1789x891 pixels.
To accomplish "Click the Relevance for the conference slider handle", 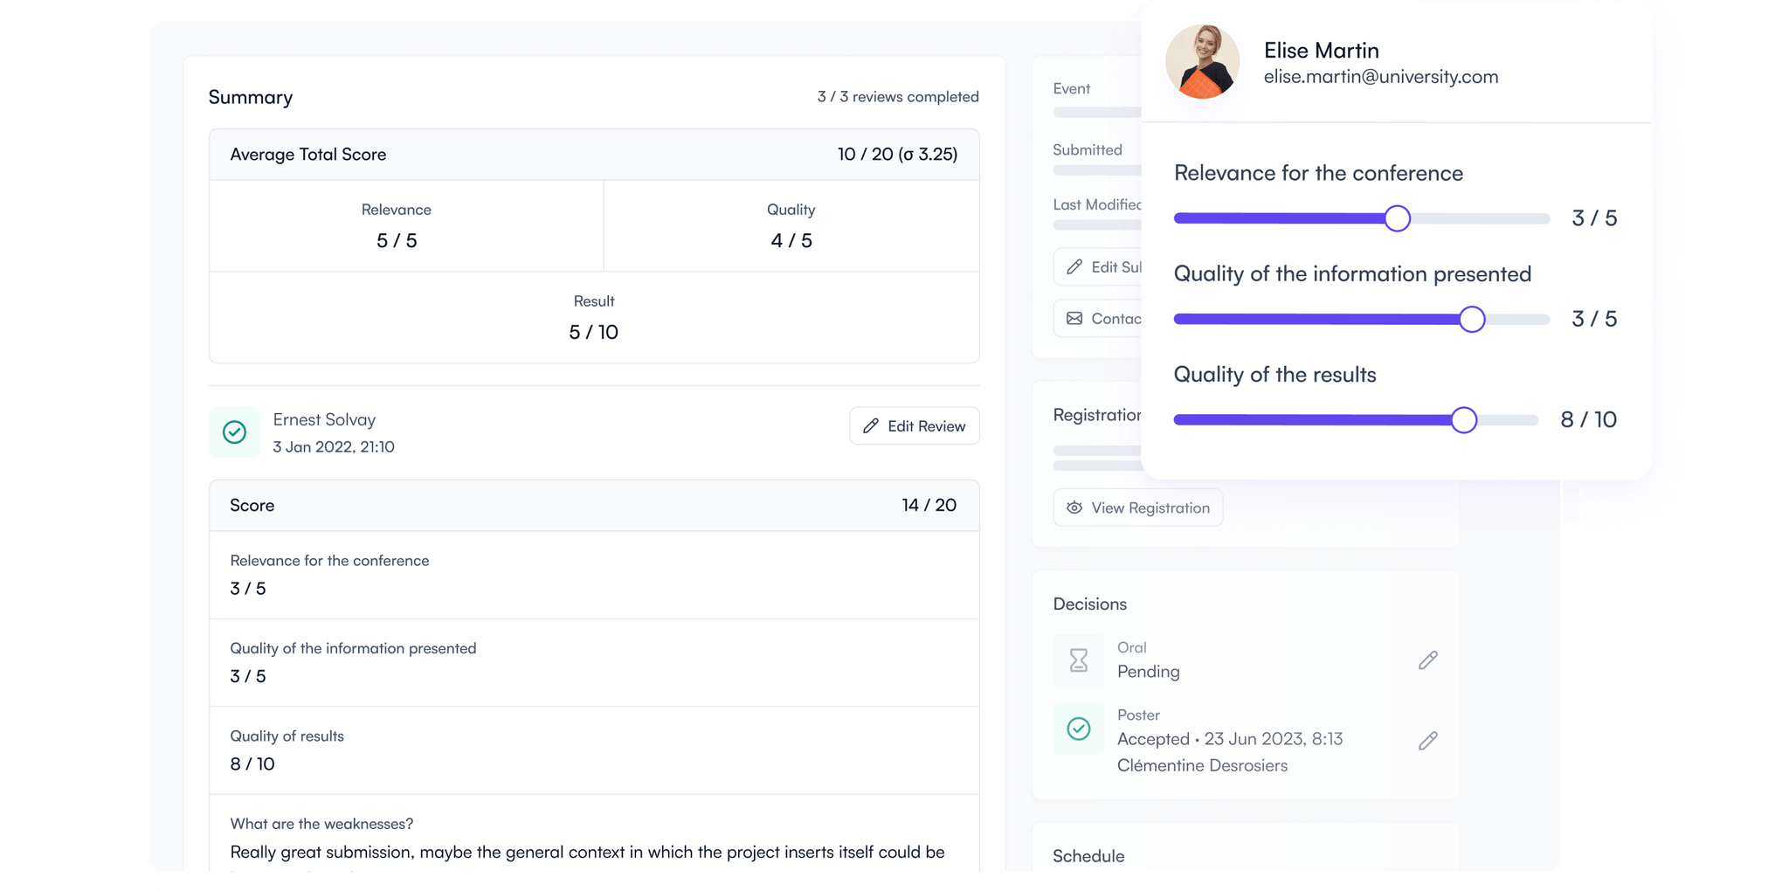I will click(x=1399, y=218).
